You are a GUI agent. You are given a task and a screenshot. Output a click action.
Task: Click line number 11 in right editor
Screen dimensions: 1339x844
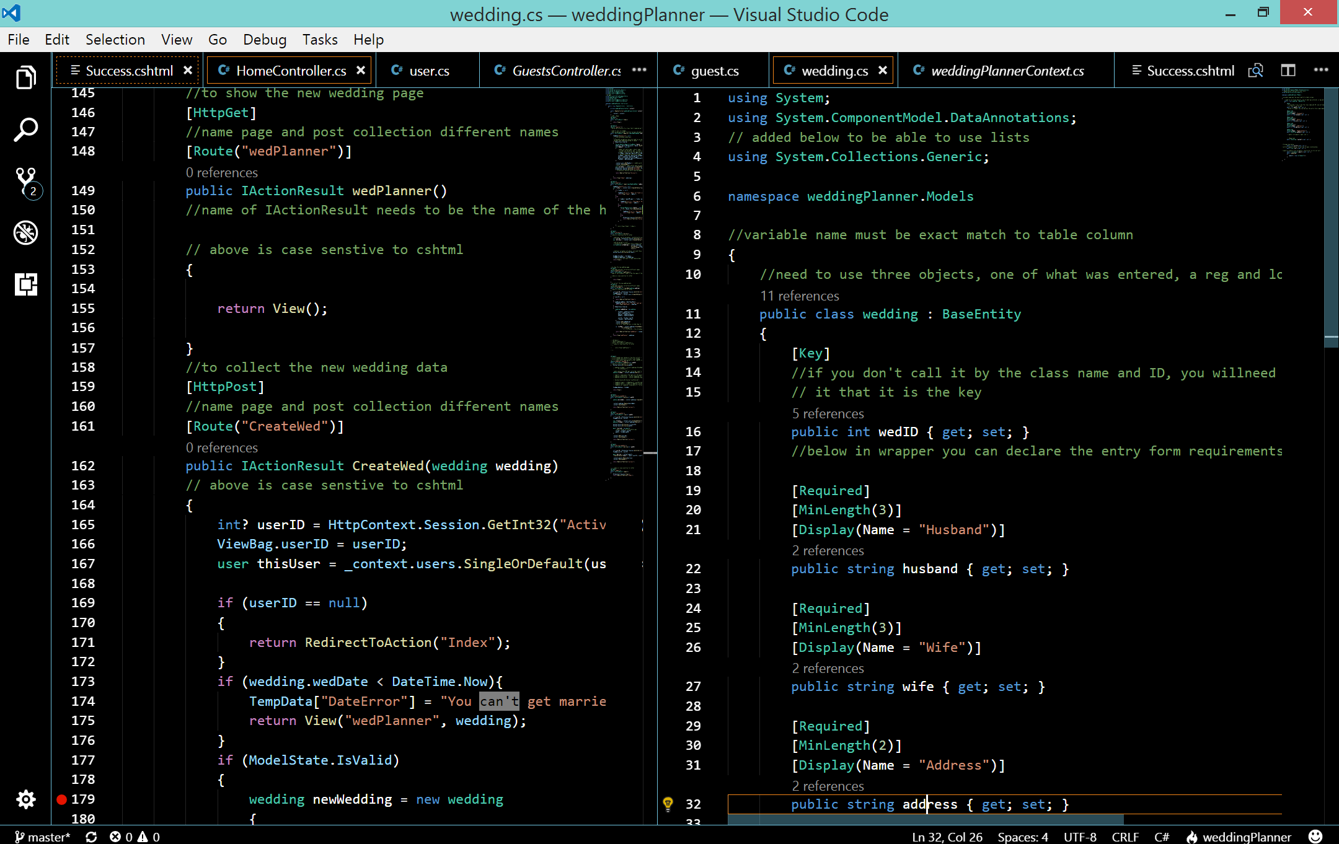tap(693, 314)
